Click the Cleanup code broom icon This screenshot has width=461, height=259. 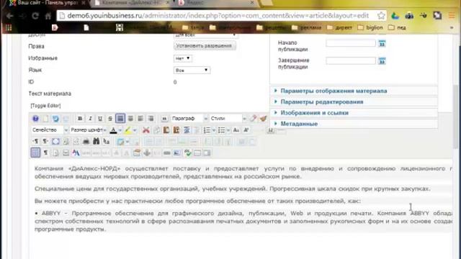coord(263,119)
